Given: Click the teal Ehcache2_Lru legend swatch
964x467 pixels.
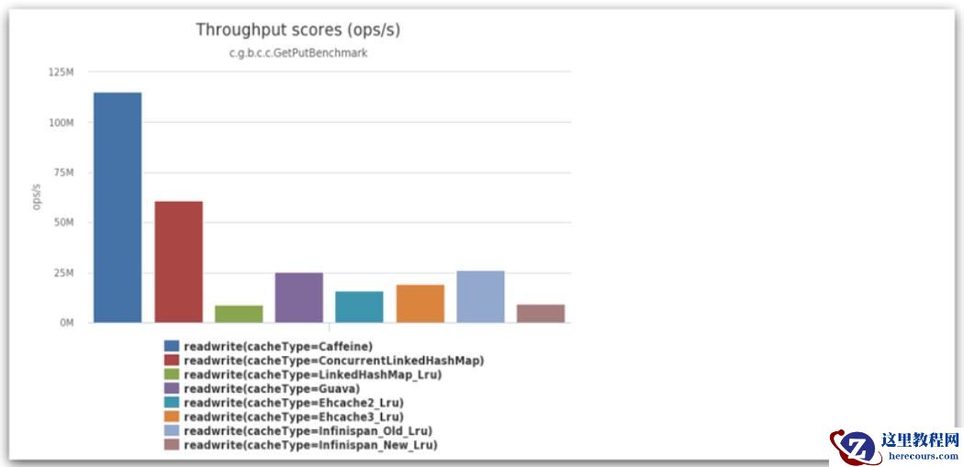Looking at the screenshot, I should click(172, 403).
